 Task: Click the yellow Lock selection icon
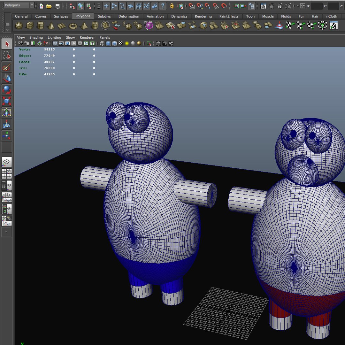172,6
